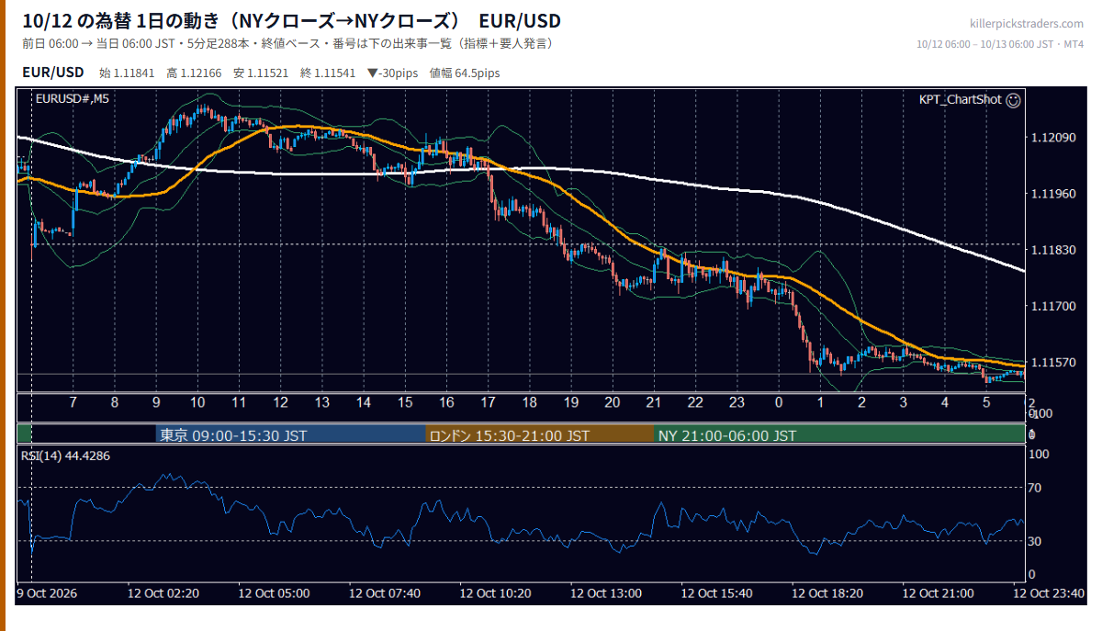
Task: Click price axis label 1.12090
Action: tap(1053, 138)
